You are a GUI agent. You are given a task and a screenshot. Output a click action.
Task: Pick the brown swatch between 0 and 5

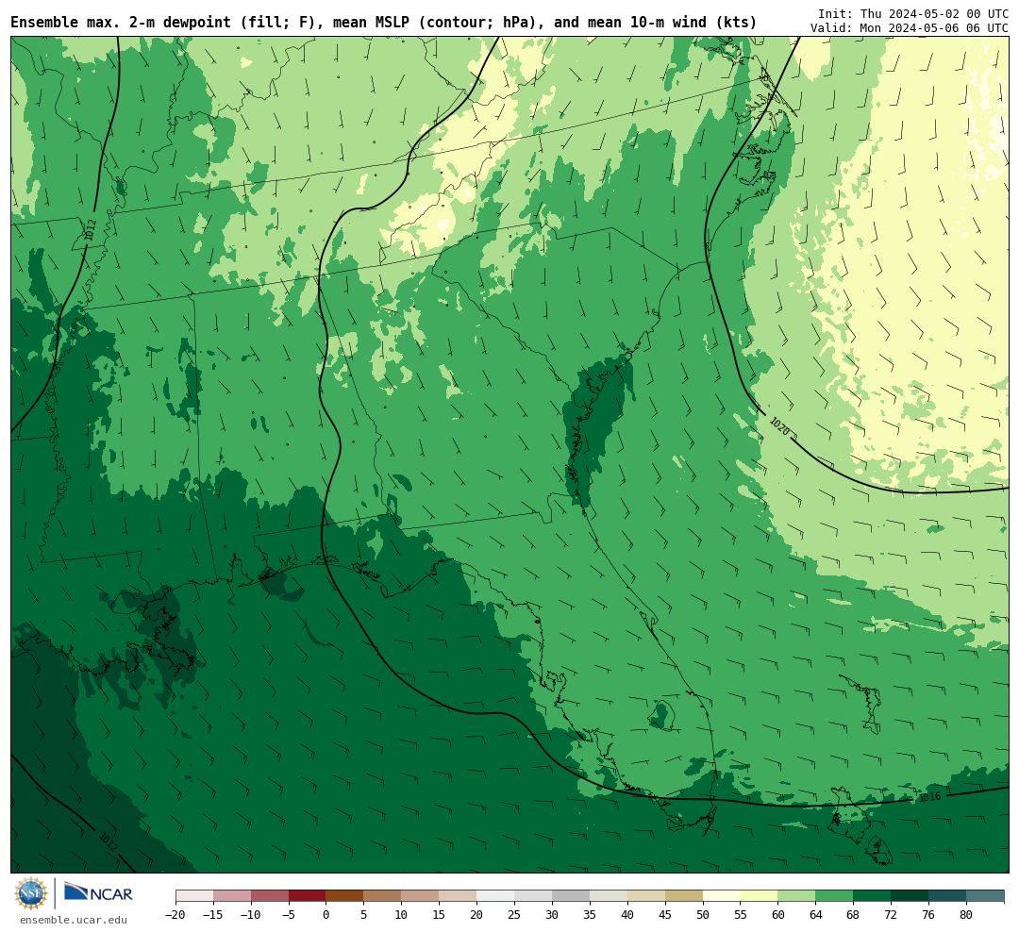click(x=345, y=896)
